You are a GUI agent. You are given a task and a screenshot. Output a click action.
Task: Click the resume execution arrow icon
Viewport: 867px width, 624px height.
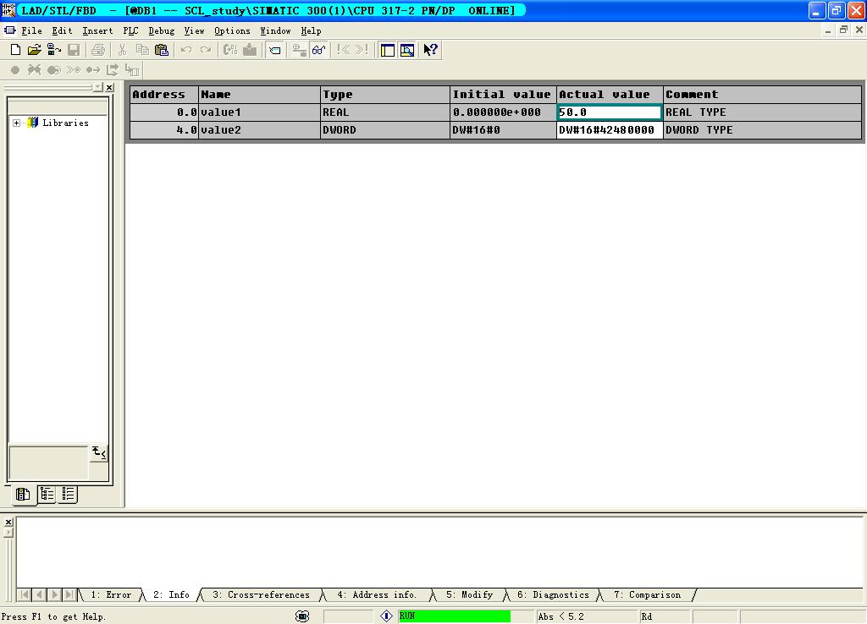pyautogui.click(x=93, y=69)
